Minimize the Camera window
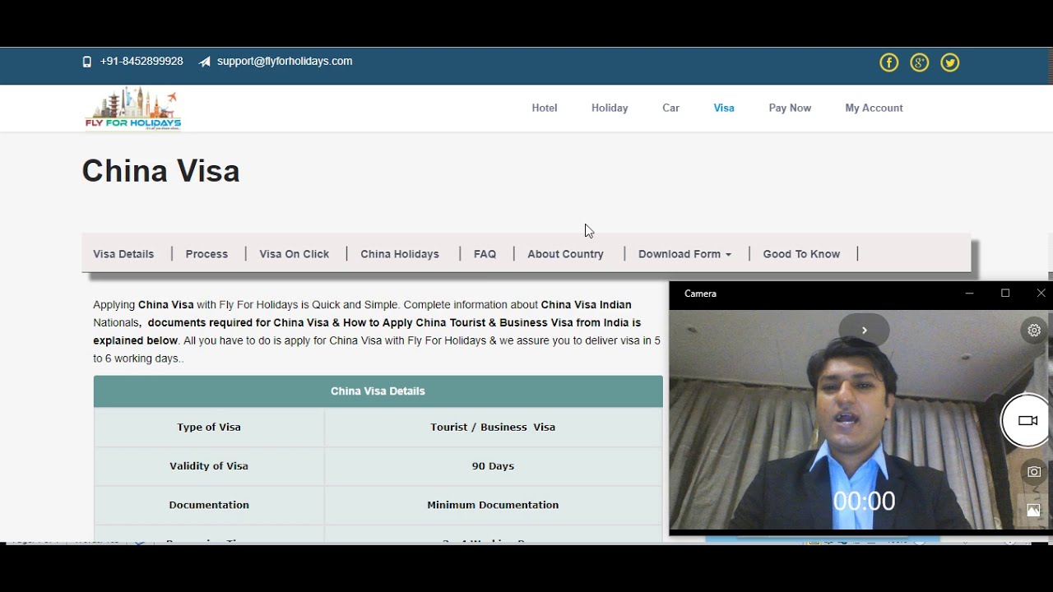The height and width of the screenshot is (592, 1053). pos(969,294)
